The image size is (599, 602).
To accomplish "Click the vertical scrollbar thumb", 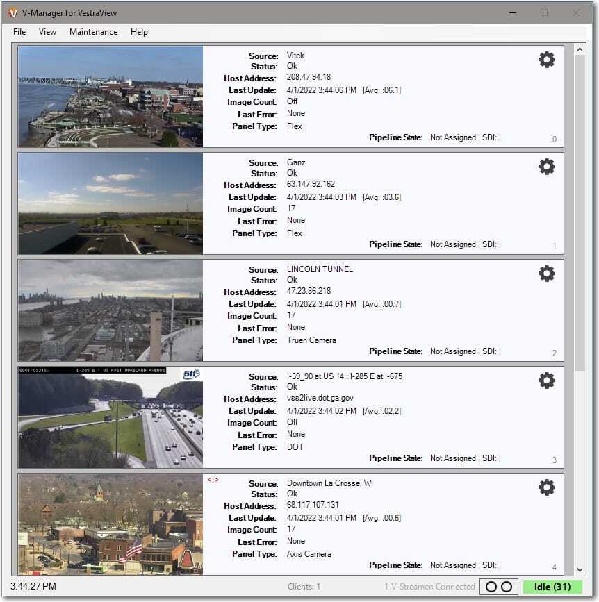I will pos(580,213).
